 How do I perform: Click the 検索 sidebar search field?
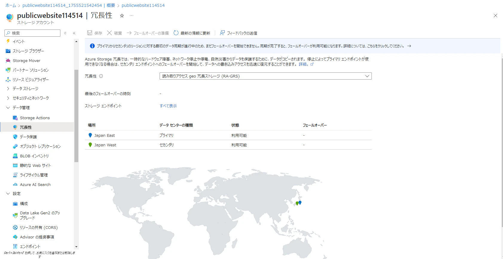33,33
